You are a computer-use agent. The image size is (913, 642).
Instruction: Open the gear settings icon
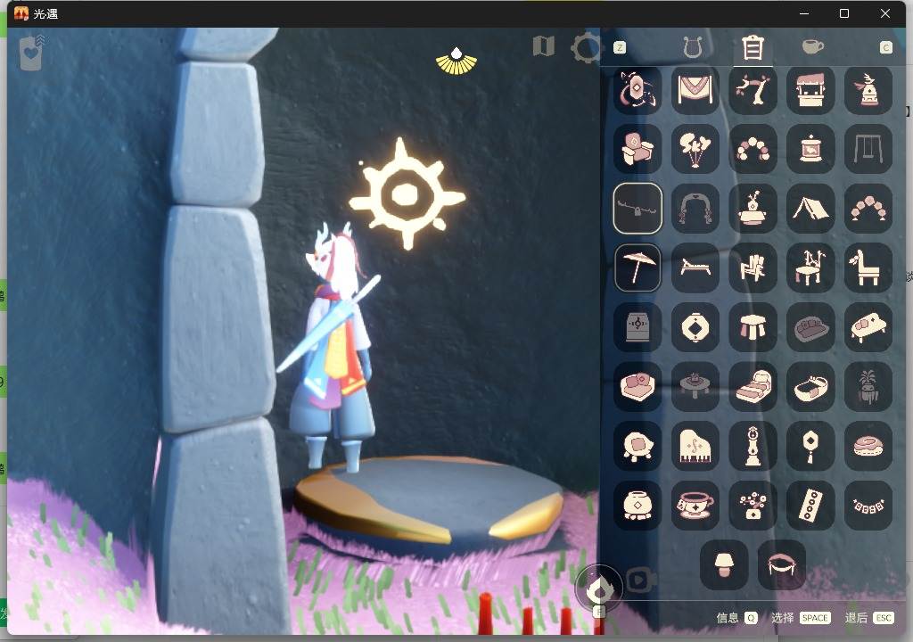pos(585,47)
